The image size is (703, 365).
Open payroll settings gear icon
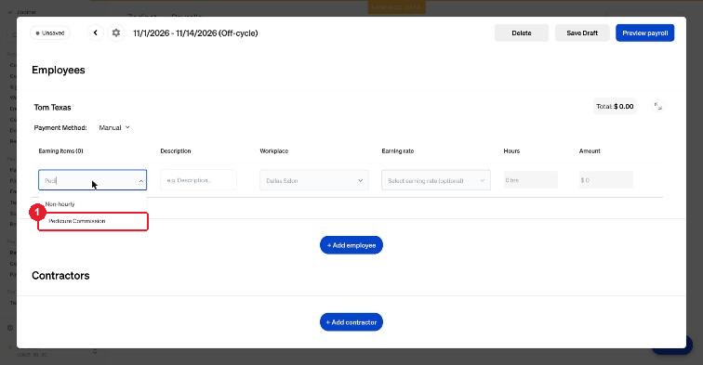[x=116, y=33]
